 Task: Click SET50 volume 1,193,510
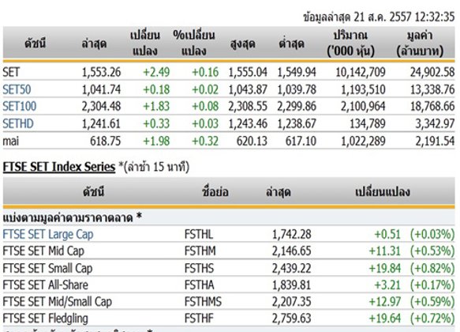pos(363,89)
